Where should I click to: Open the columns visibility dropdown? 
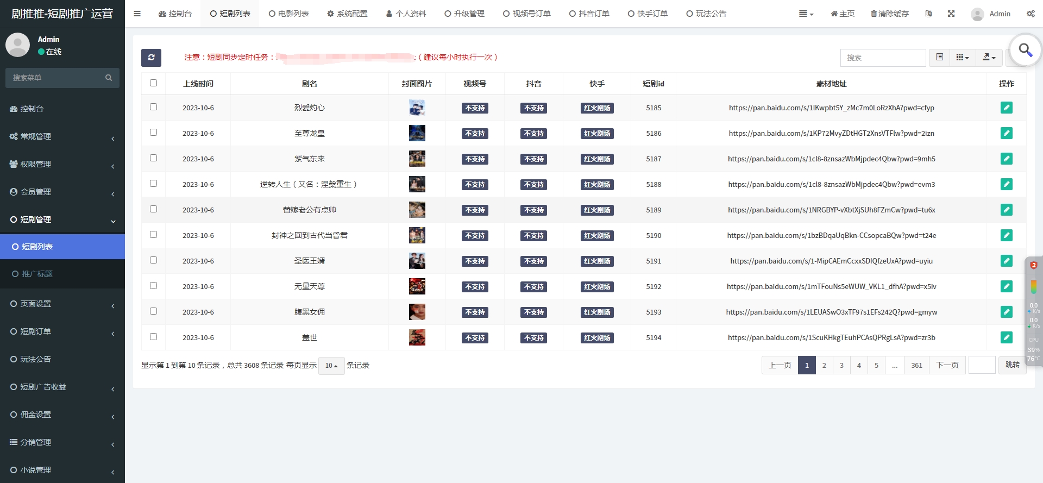point(962,58)
